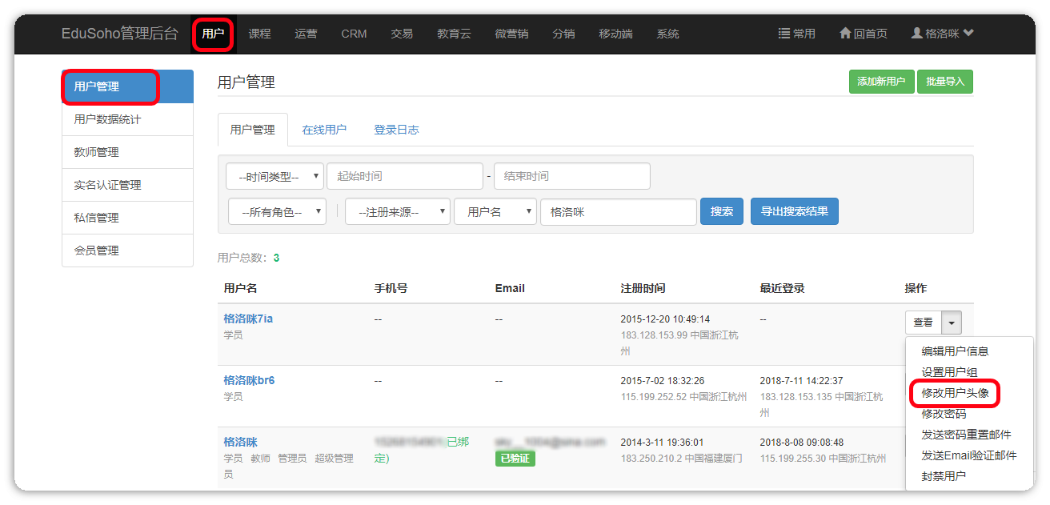
Task: Select 修改用户头像 from the dropdown menu
Action: 955,393
